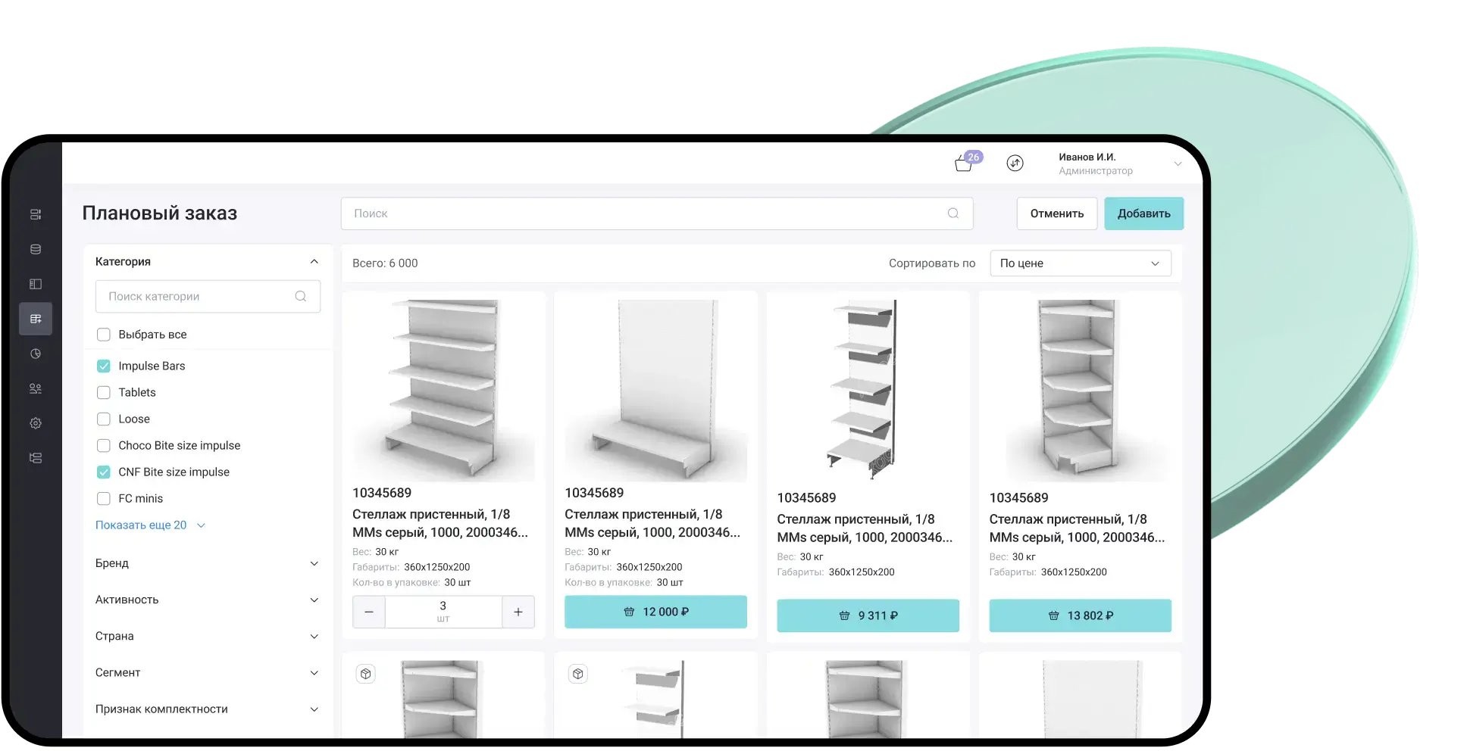
Task: Check the Choco Bite size impulse category
Action: point(104,445)
